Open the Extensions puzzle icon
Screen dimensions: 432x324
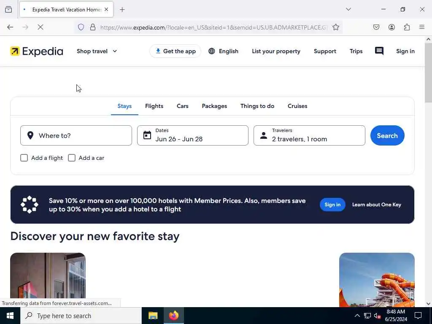pos(407,27)
